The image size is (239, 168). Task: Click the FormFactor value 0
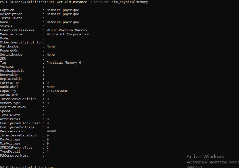[x=48, y=83]
